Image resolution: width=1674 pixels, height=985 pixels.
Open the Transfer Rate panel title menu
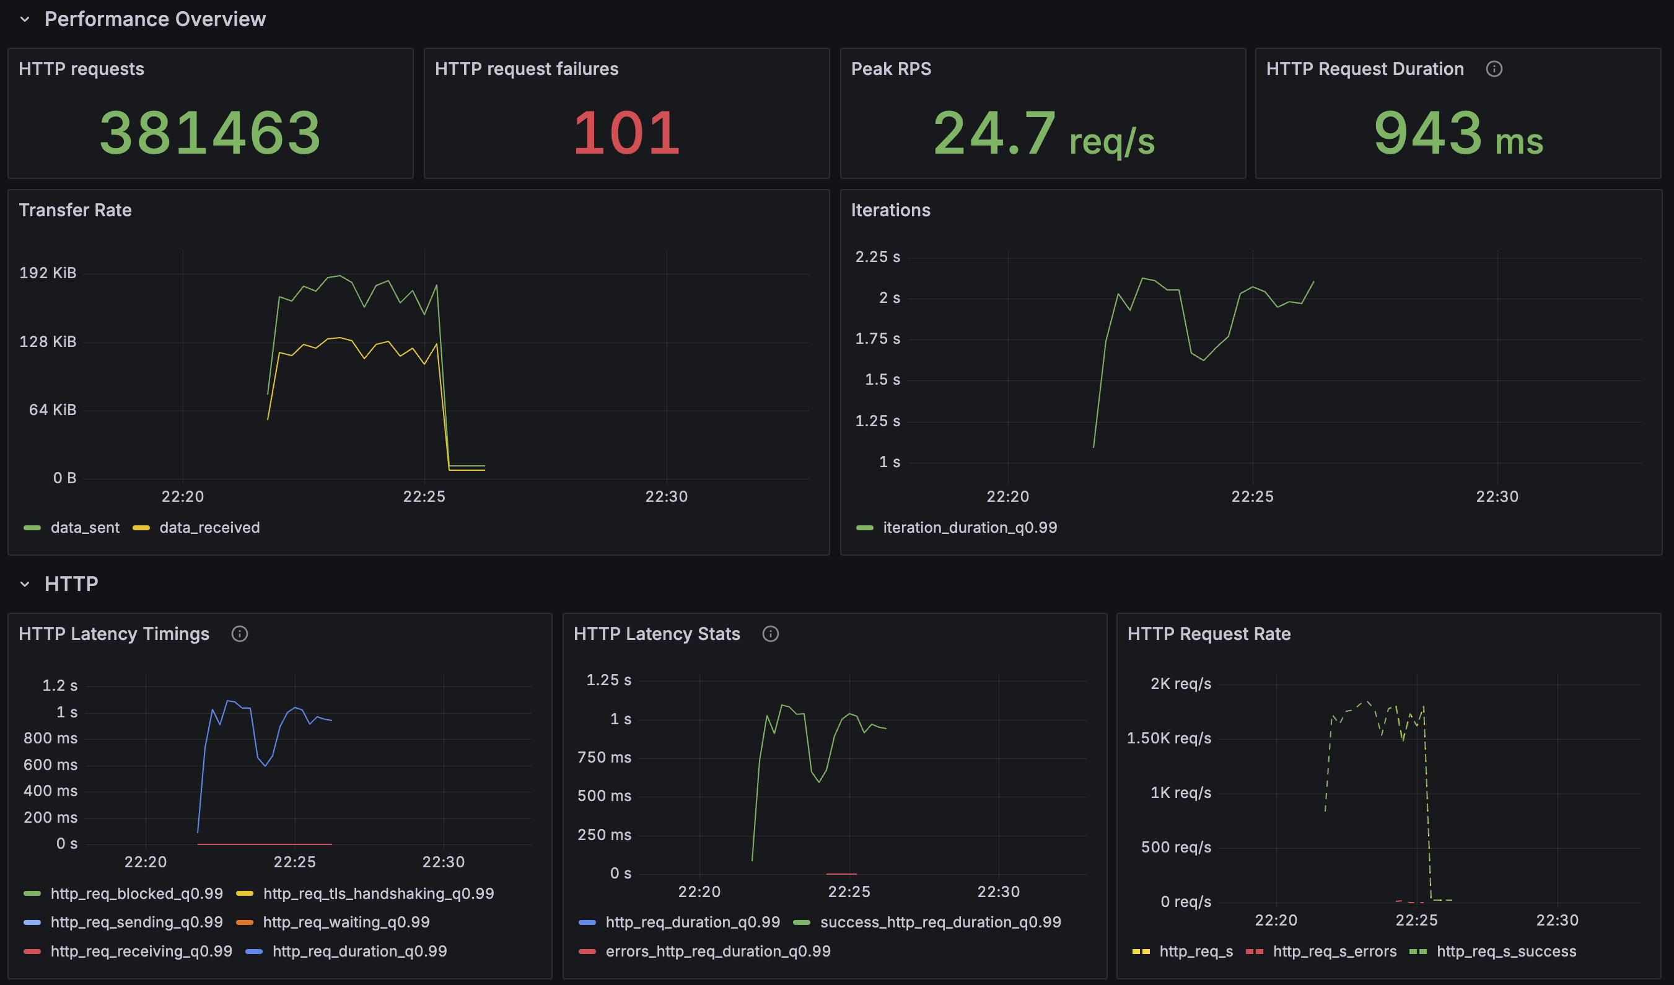pos(75,210)
